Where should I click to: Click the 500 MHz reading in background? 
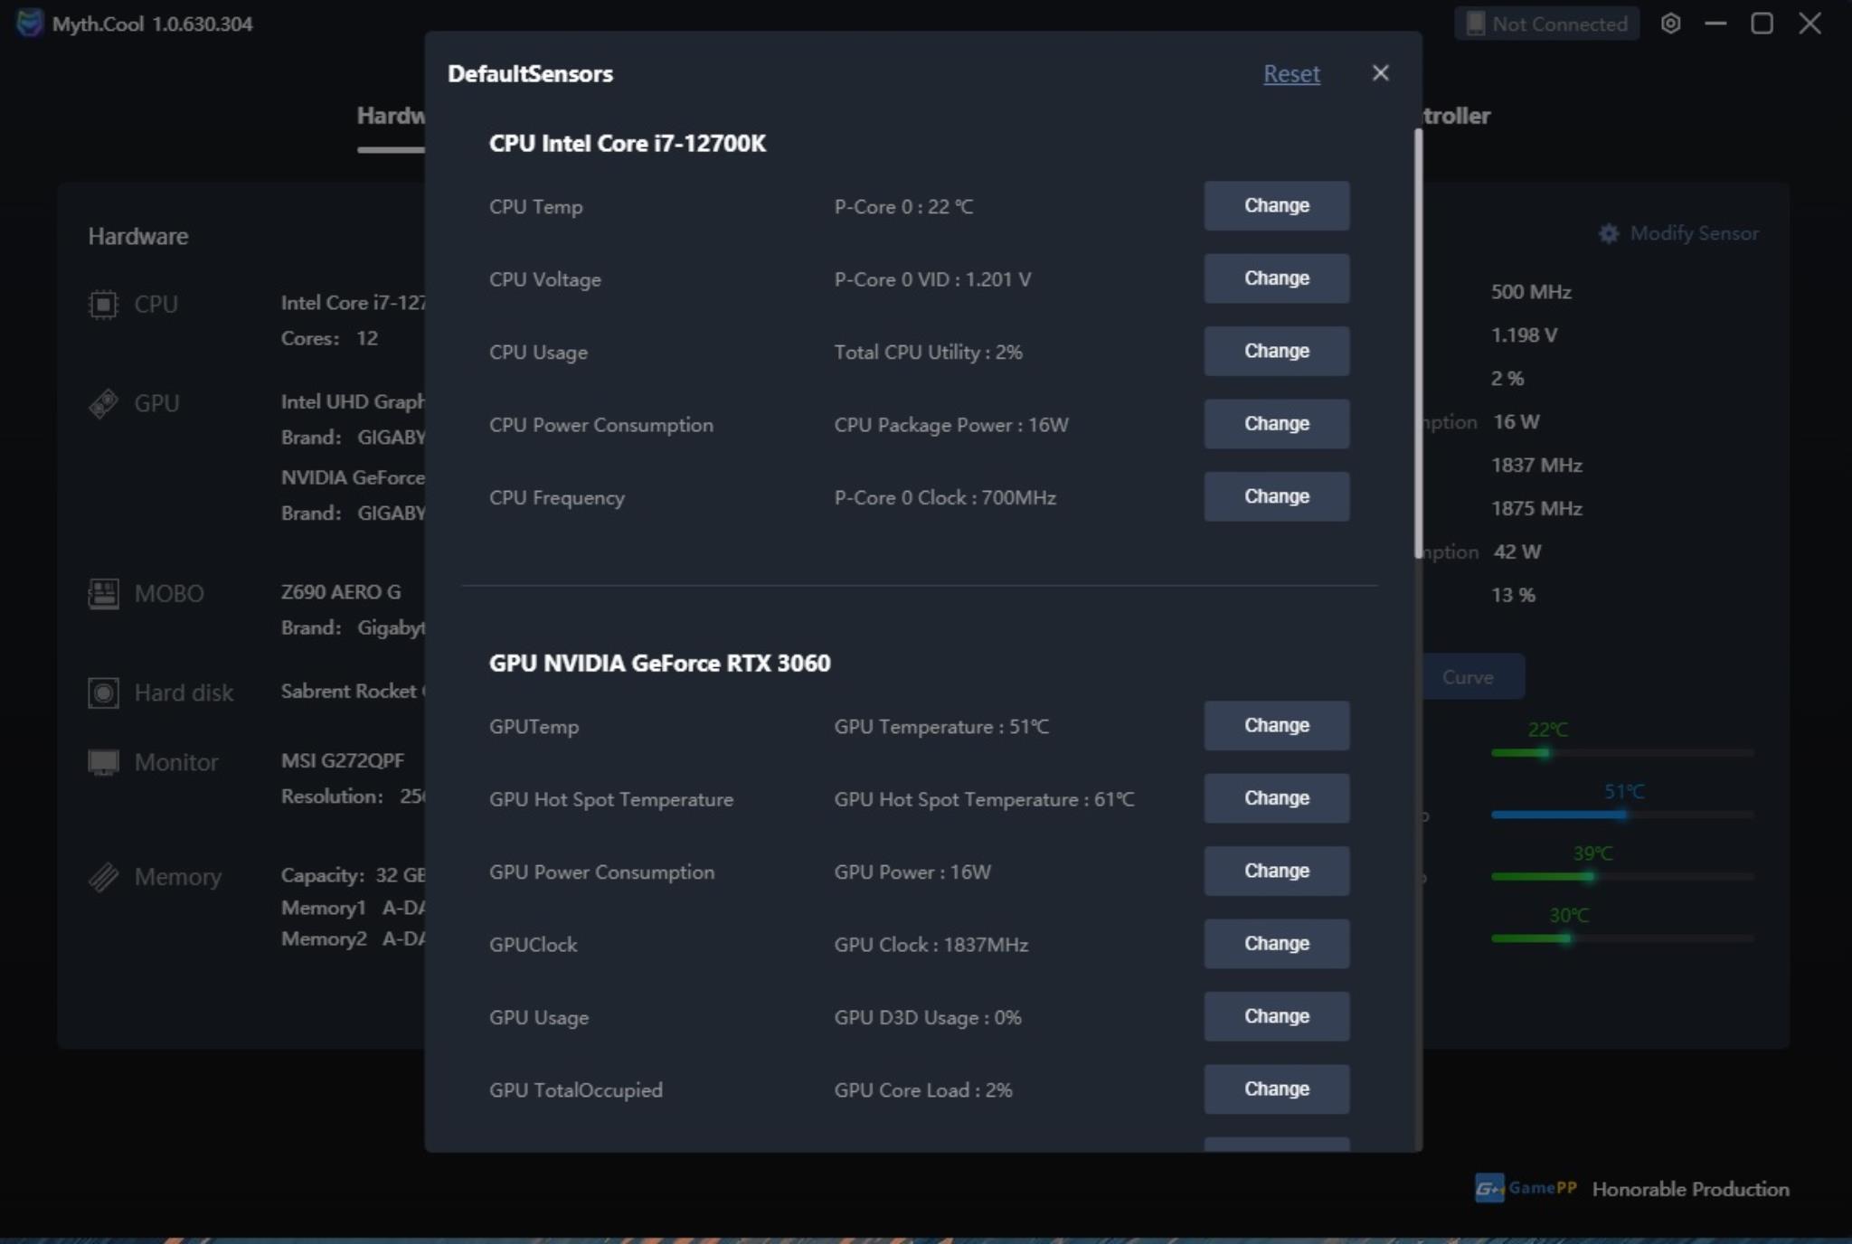(1531, 292)
